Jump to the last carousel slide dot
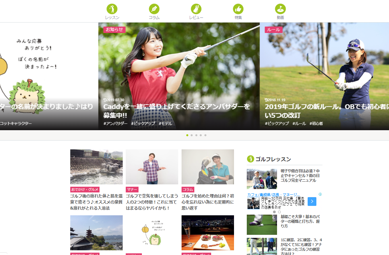389x255 pixels. click(205, 135)
